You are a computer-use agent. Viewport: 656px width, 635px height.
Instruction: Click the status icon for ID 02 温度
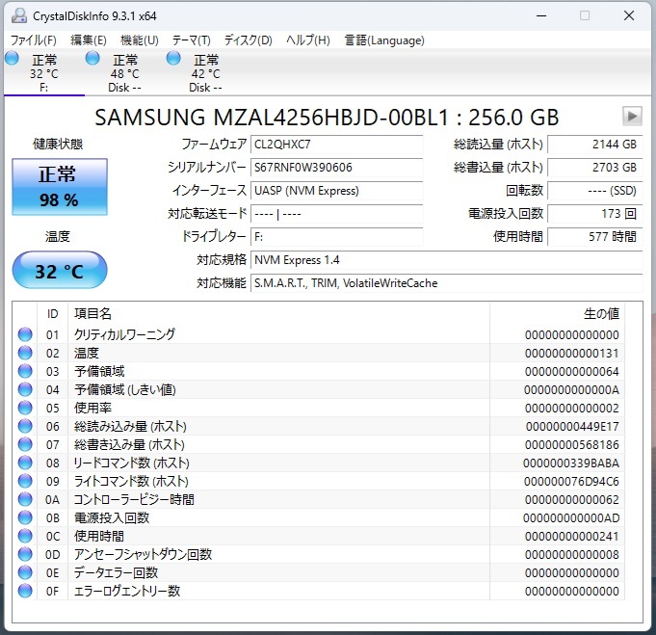pyautogui.click(x=25, y=353)
